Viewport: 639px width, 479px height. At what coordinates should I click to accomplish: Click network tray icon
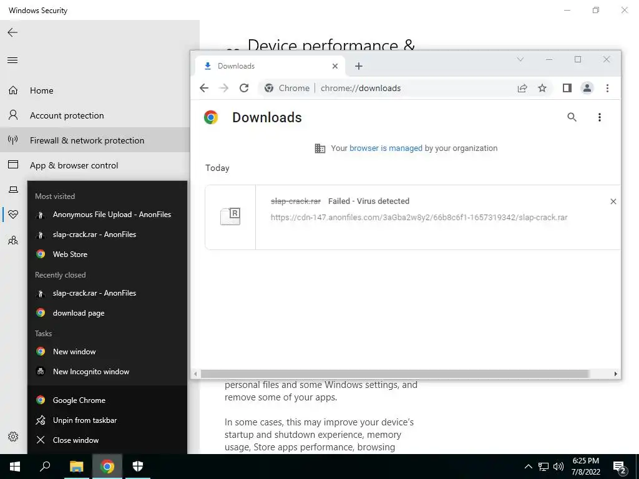(544, 467)
